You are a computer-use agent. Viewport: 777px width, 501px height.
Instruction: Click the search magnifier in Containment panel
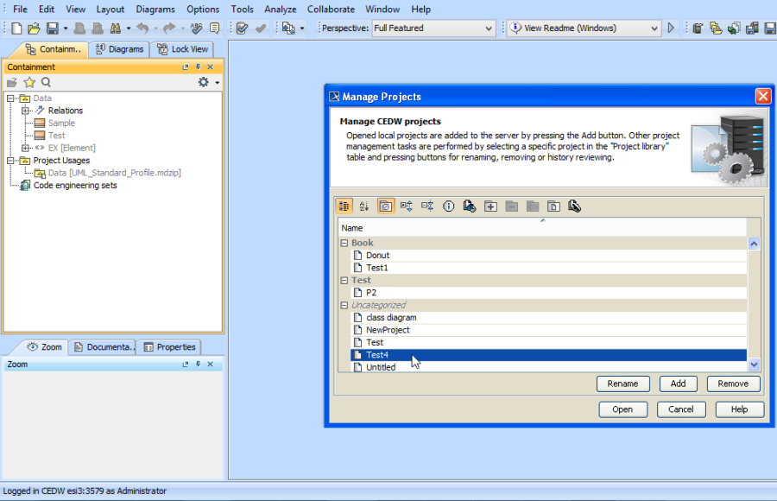(x=47, y=82)
